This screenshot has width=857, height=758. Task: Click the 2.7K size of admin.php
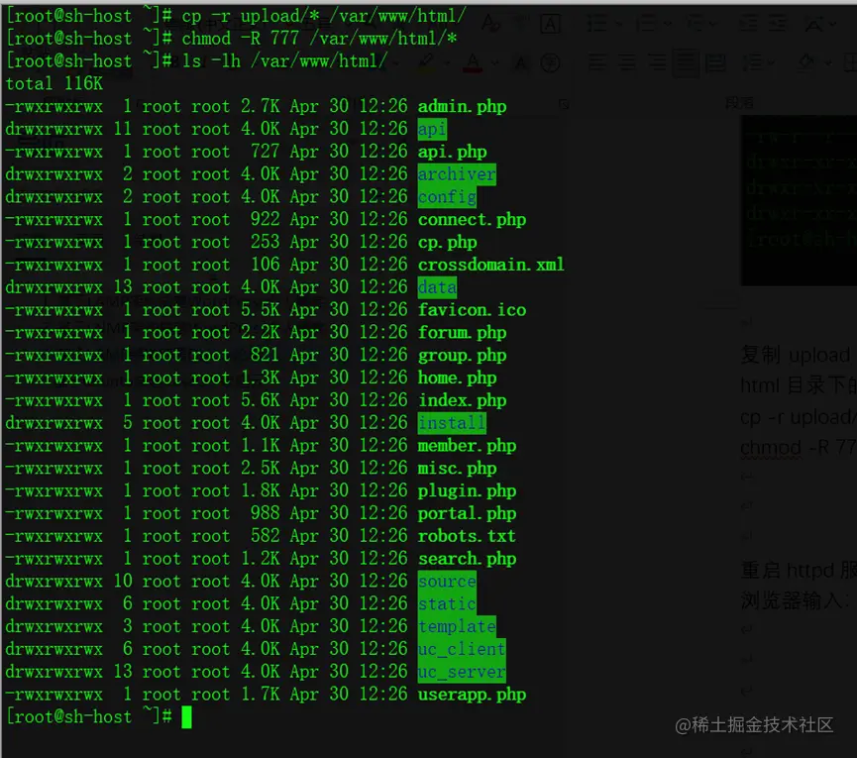(261, 107)
